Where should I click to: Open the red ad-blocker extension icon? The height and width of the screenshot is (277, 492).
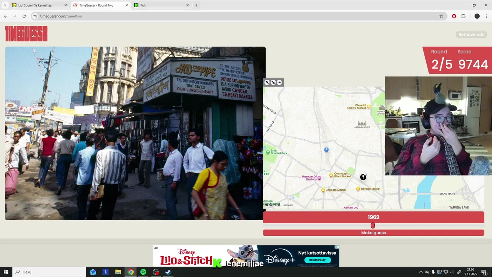pyautogui.click(x=454, y=16)
